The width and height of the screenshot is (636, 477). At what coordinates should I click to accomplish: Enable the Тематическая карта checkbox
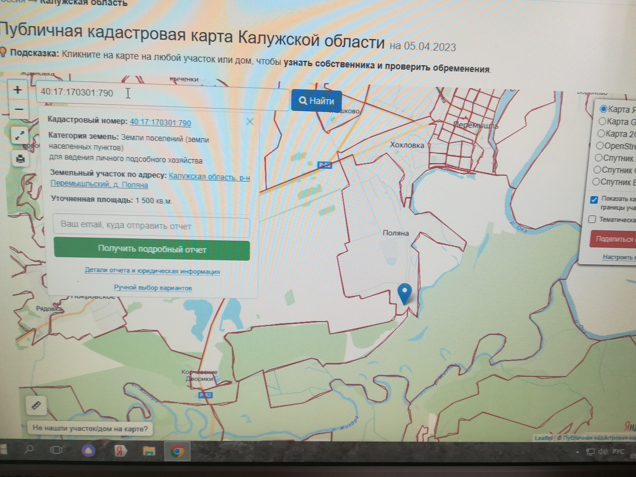[592, 219]
